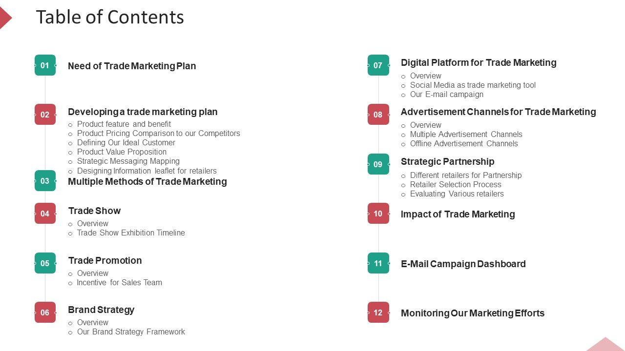Open Need of Trade Marketing Plan section

click(132, 66)
